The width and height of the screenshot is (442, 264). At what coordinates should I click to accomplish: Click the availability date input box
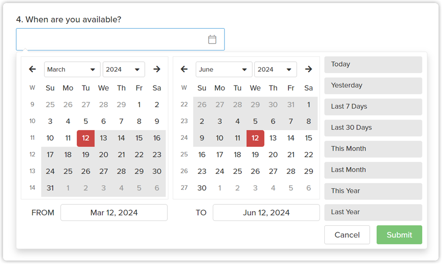click(120, 40)
